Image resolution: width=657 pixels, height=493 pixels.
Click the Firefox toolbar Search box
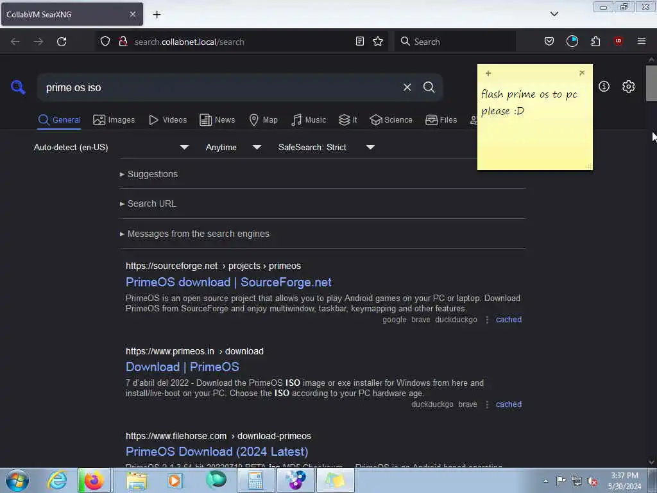[455, 42]
